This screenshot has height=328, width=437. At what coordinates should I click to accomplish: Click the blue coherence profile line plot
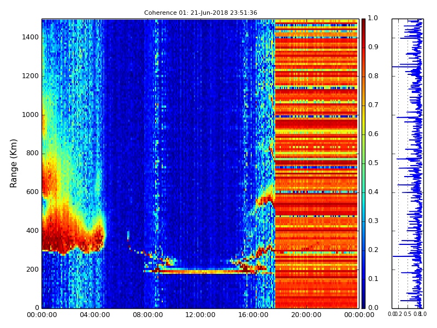(x=408, y=163)
